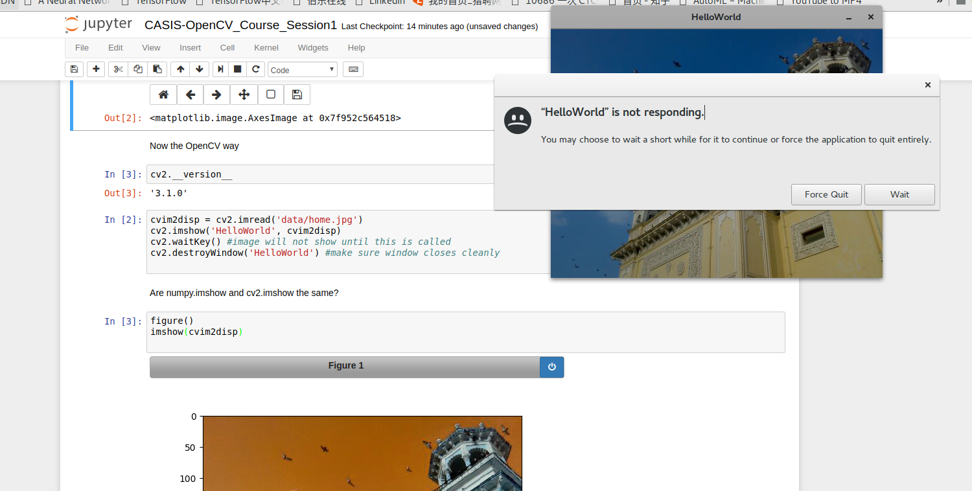Click into the cv2.imread code cell
Viewport: 972px width, 491px height.
coord(349,242)
